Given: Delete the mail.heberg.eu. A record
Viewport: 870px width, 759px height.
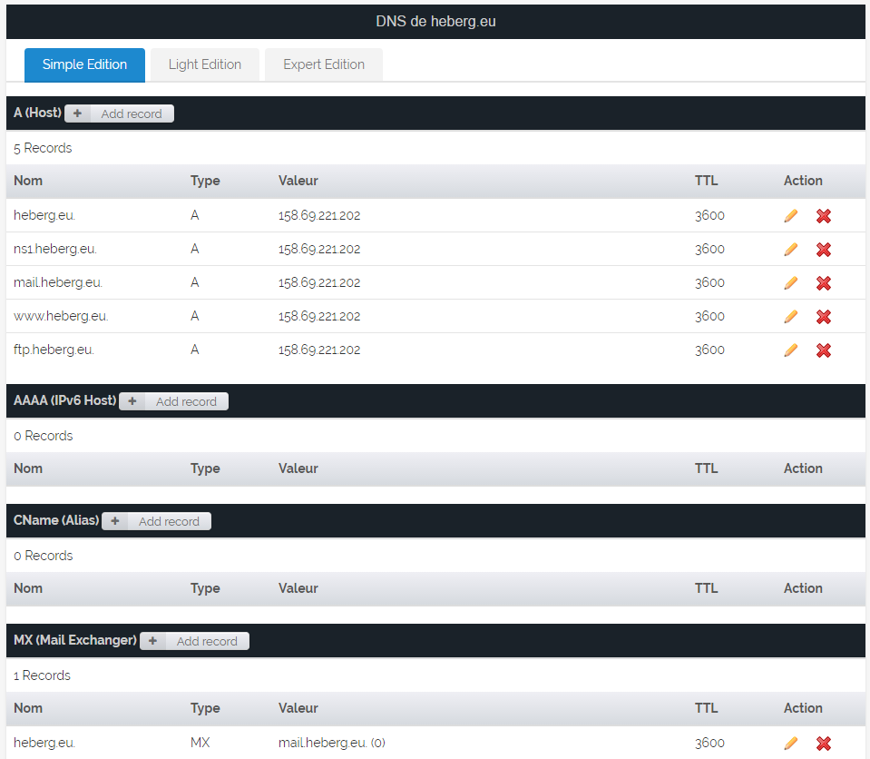Looking at the screenshot, I should [824, 283].
